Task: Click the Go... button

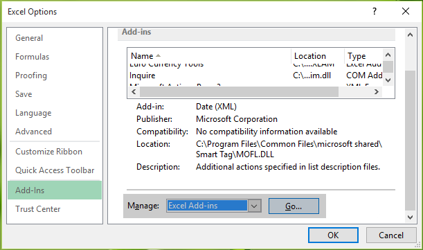Action: click(294, 206)
